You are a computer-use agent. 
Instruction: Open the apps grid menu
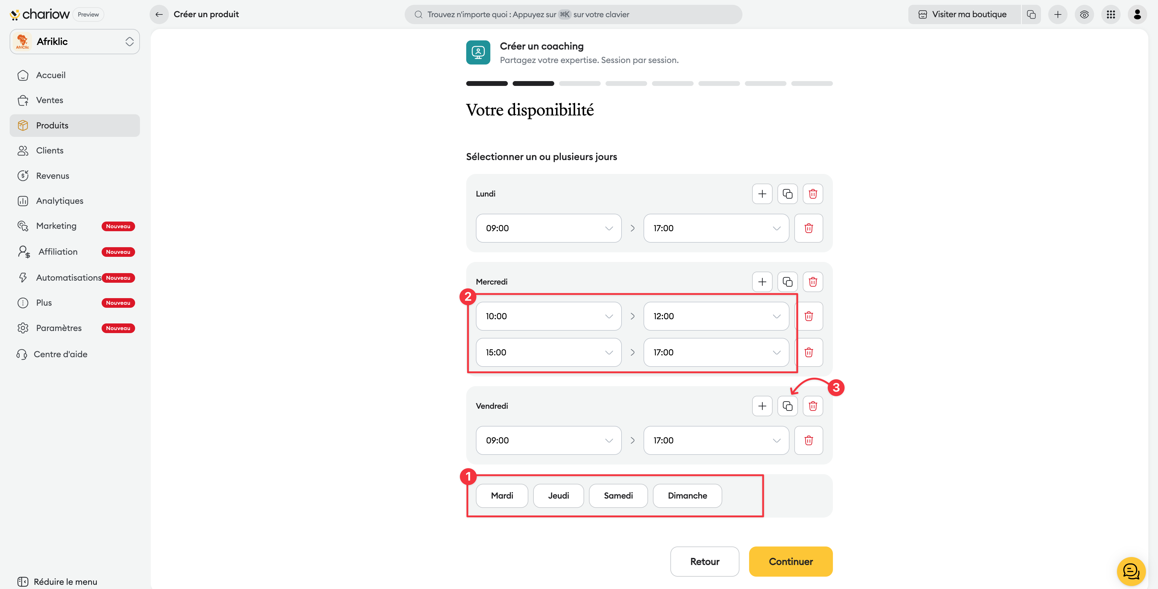coord(1111,14)
